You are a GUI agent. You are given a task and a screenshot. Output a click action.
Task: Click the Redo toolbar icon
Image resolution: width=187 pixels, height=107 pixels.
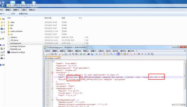(x=84, y=54)
